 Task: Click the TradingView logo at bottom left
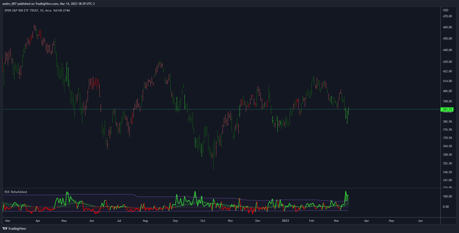pyautogui.click(x=14, y=228)
